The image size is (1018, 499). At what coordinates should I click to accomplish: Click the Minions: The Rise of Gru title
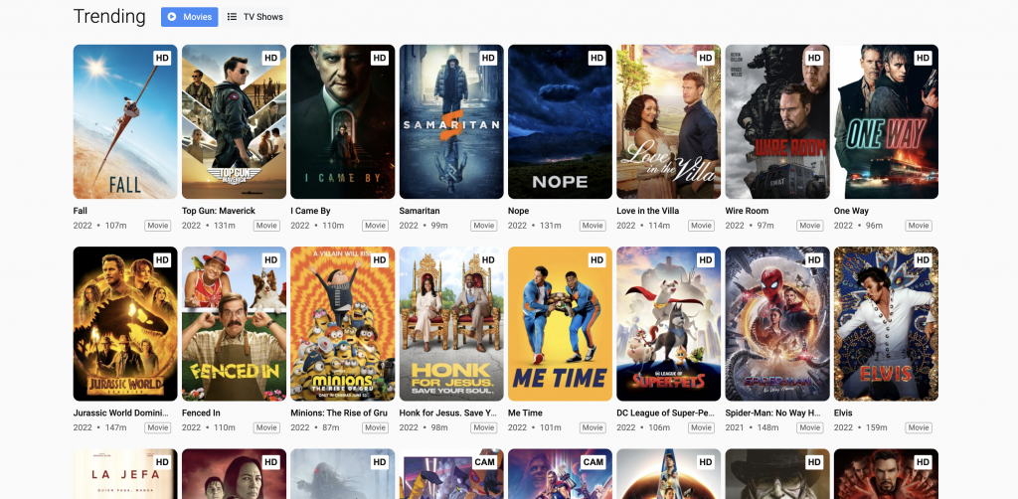339,413
